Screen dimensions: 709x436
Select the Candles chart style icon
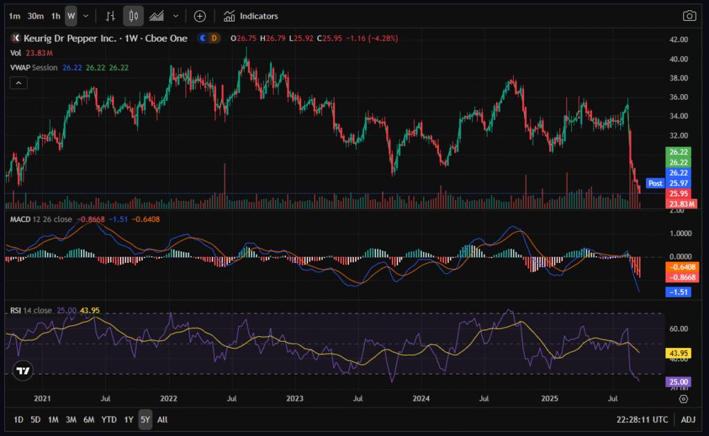134,15
